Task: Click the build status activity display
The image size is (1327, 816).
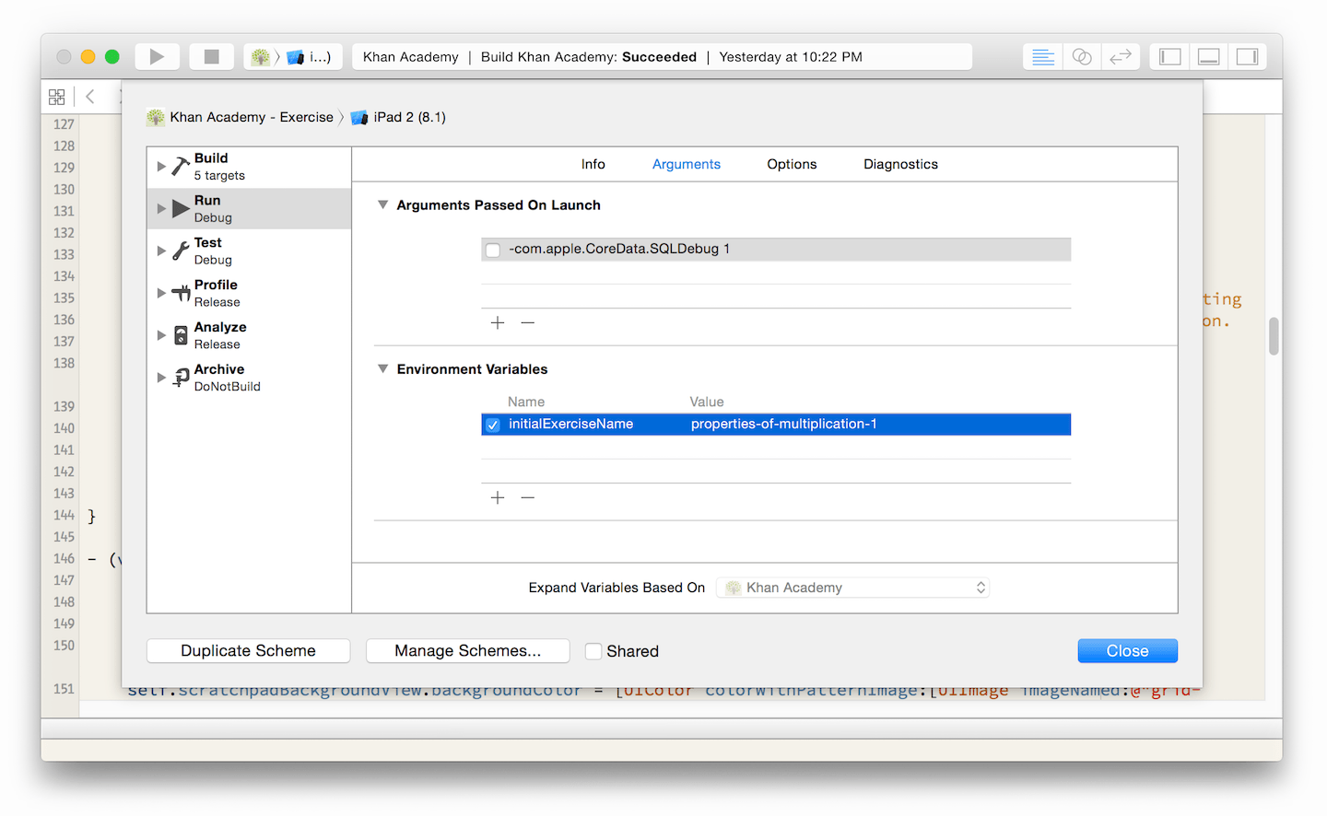Action: pyautogui.click(x=662, y=57)
